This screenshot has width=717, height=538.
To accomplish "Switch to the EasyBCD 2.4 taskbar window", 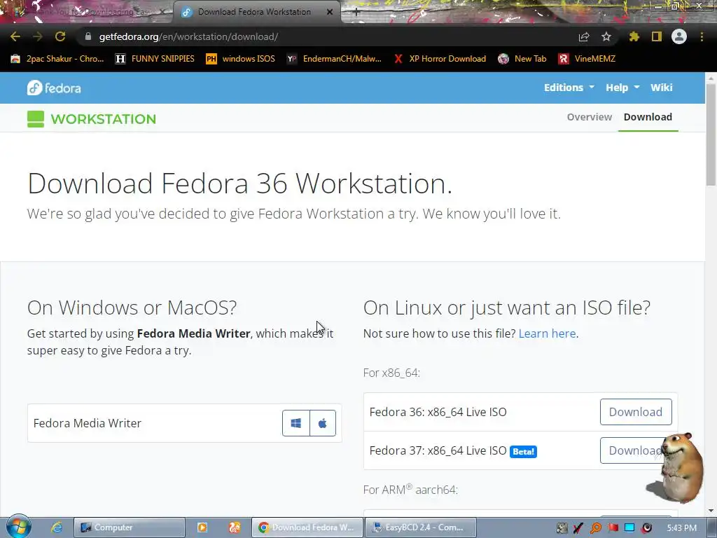I will (420, 527).
